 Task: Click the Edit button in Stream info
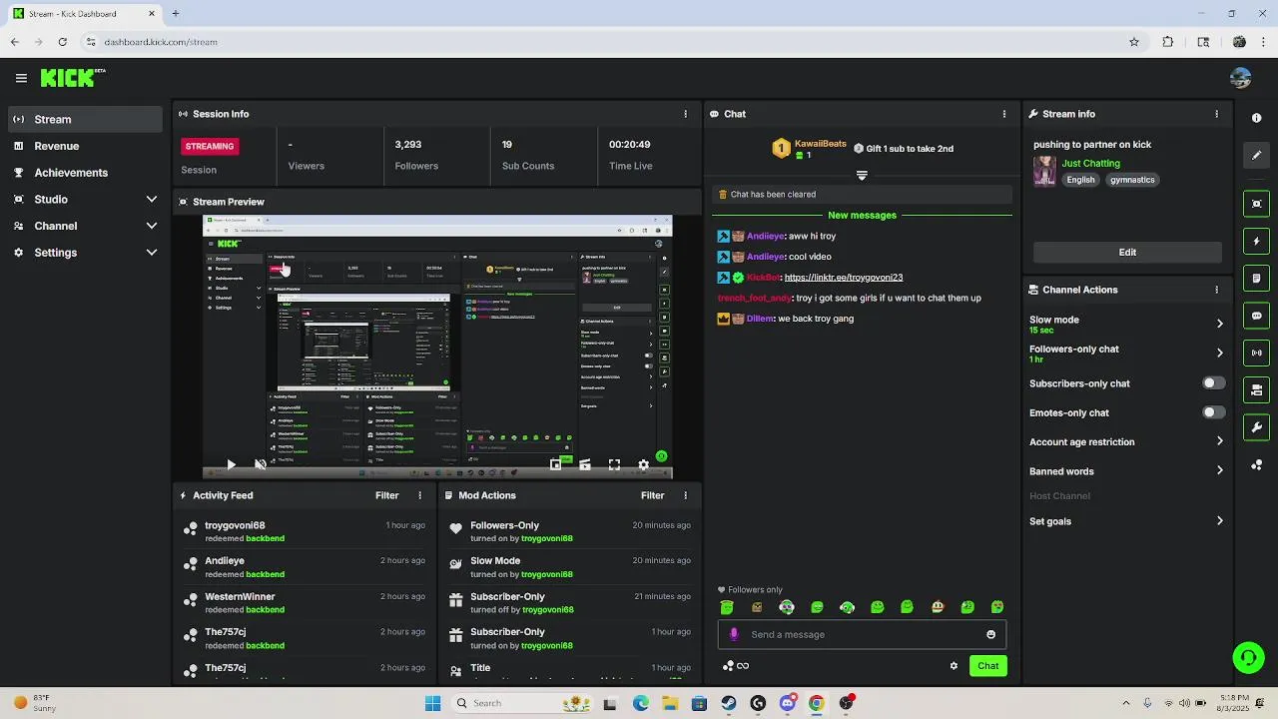tap(1127, 253)
